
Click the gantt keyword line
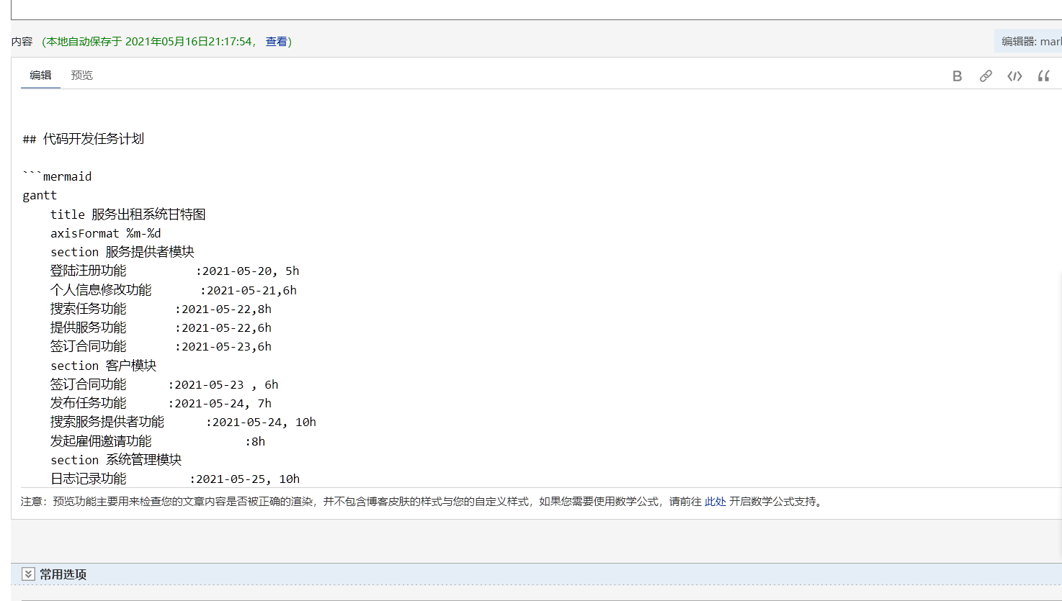click(x=40, y=196)
